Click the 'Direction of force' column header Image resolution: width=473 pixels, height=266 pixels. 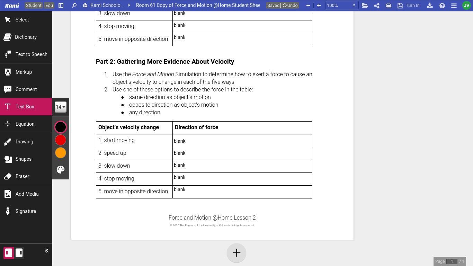click(197, 127)
